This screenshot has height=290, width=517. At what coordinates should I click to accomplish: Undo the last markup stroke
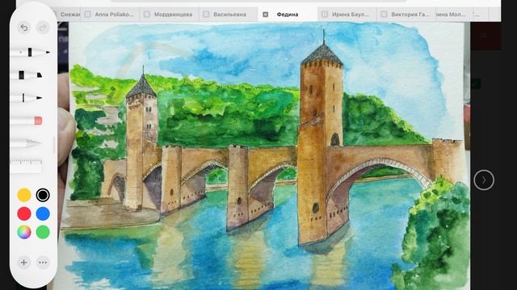[24, 27]
